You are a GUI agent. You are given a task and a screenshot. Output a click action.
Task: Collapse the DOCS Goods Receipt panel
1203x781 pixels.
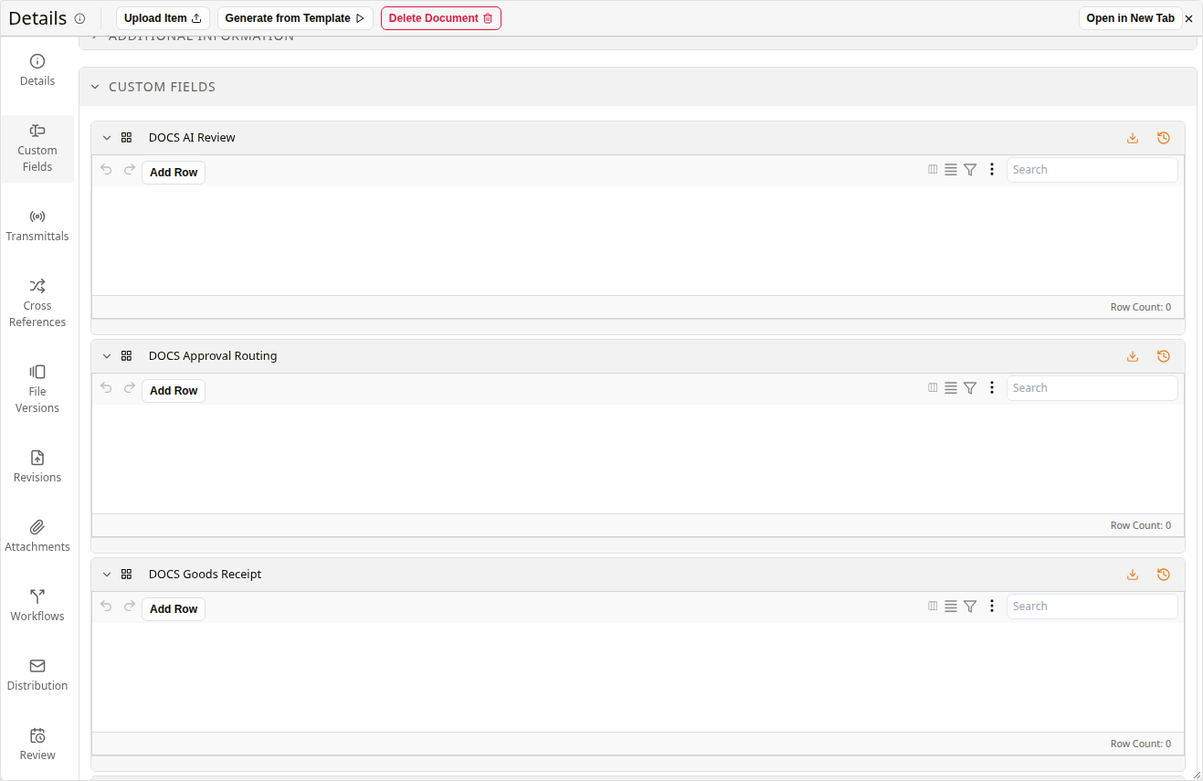tap(107, 575)
